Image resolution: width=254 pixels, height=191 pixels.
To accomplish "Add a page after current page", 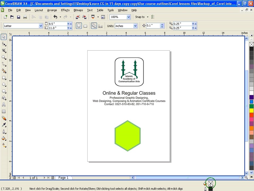I will (53, 178).
